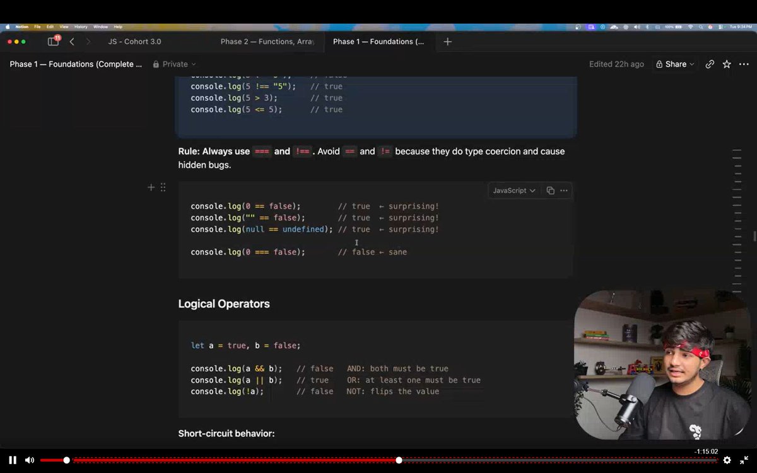
Task: Open the Window menu
Action: (x=100, y=27)
